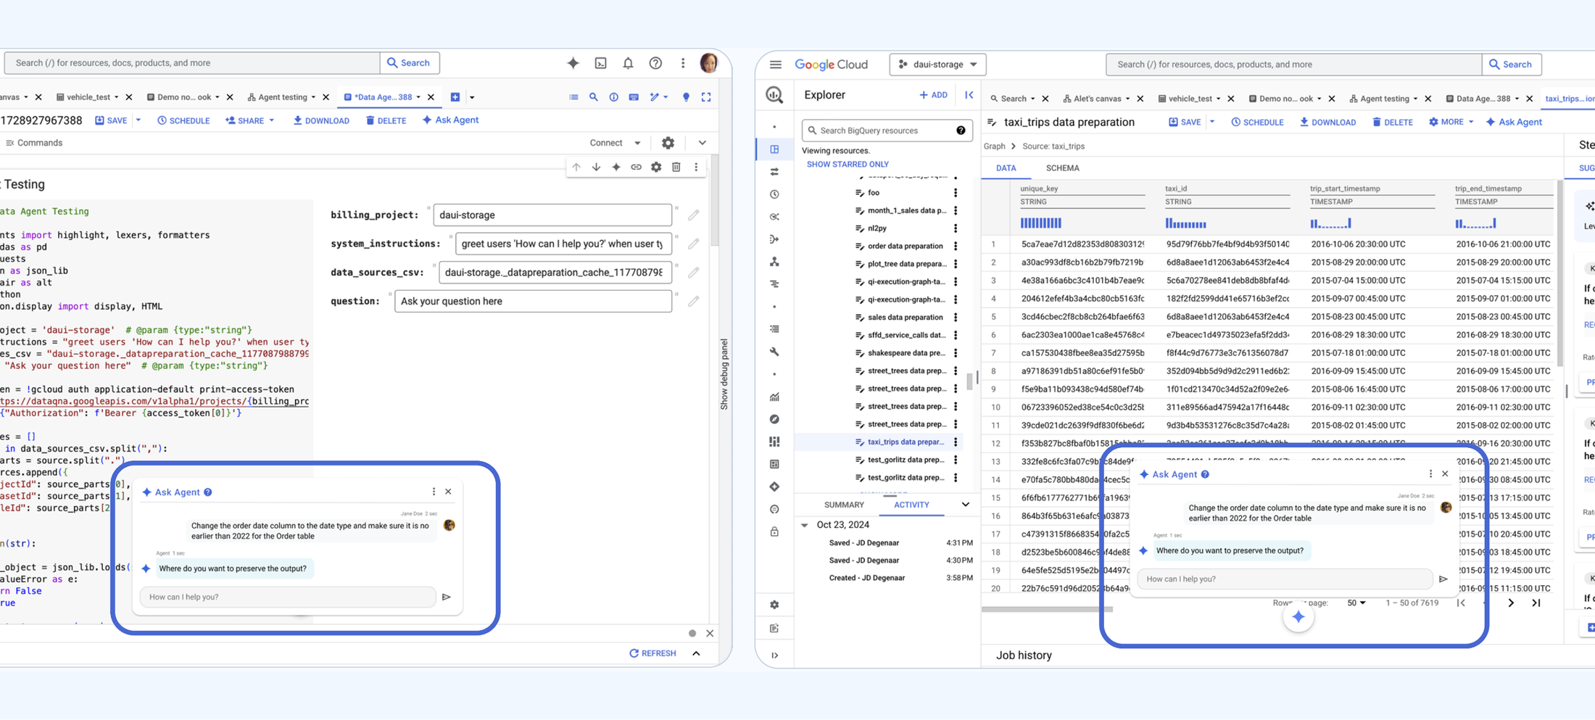Focus 'How can I help you?' in right chat
This screenshot has height=720, width=1595.
click(x=1284, y=579)
